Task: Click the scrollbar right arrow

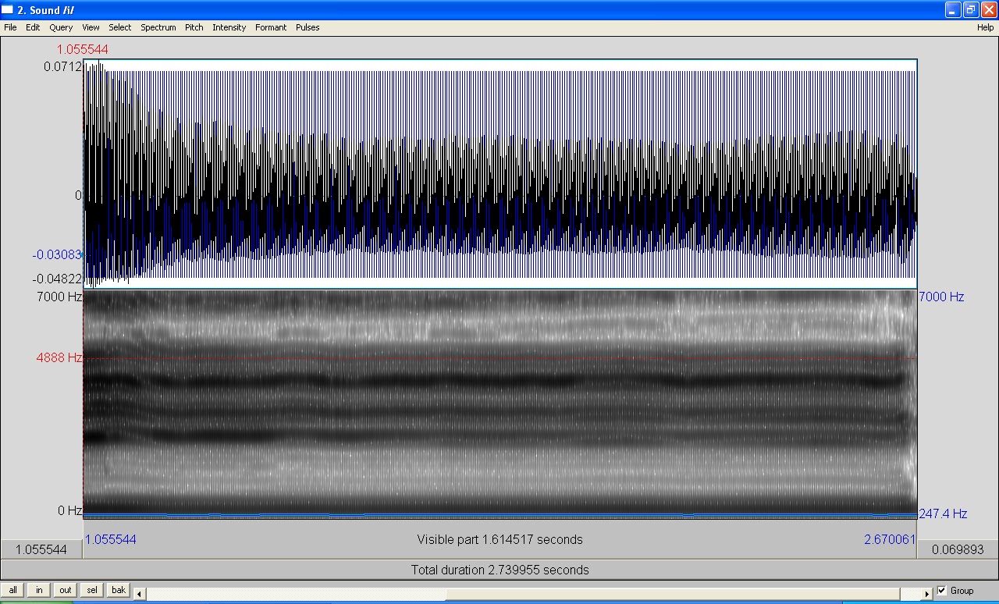Action: pos(927,593)
